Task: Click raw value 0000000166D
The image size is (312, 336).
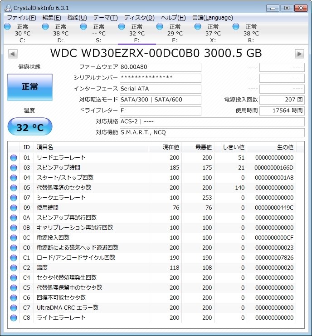Action: pyautogui.click(x=274, y=168)
